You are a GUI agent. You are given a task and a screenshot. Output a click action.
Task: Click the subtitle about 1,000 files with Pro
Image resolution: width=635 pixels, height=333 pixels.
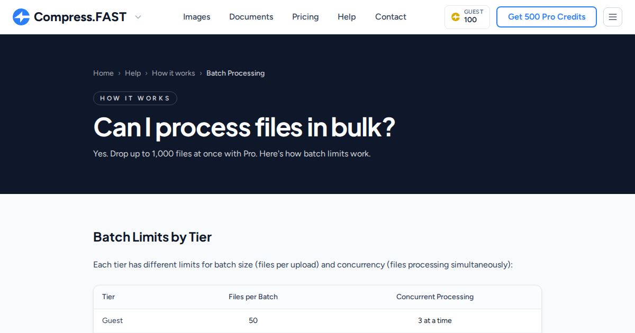(232, 154)
